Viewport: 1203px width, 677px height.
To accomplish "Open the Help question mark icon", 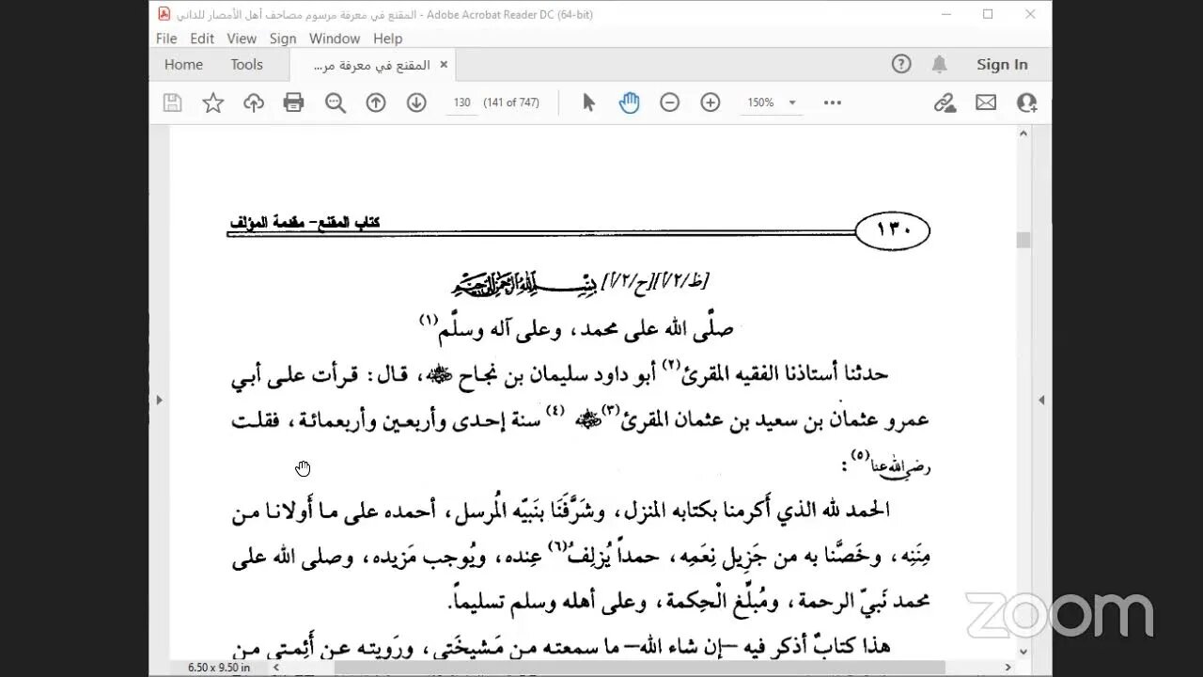I will (901, 64).
